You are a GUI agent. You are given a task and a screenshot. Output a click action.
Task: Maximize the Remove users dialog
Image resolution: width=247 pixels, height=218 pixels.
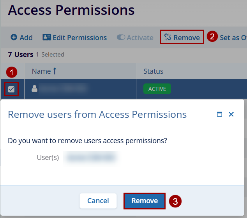[x=219, y=114]
